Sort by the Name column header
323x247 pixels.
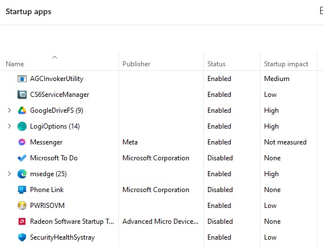(x=15, y=64)
